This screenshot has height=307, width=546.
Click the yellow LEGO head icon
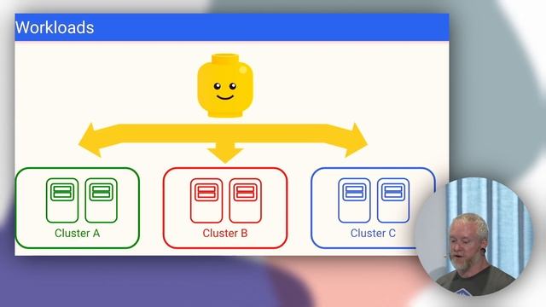click(x=225, y=85)
